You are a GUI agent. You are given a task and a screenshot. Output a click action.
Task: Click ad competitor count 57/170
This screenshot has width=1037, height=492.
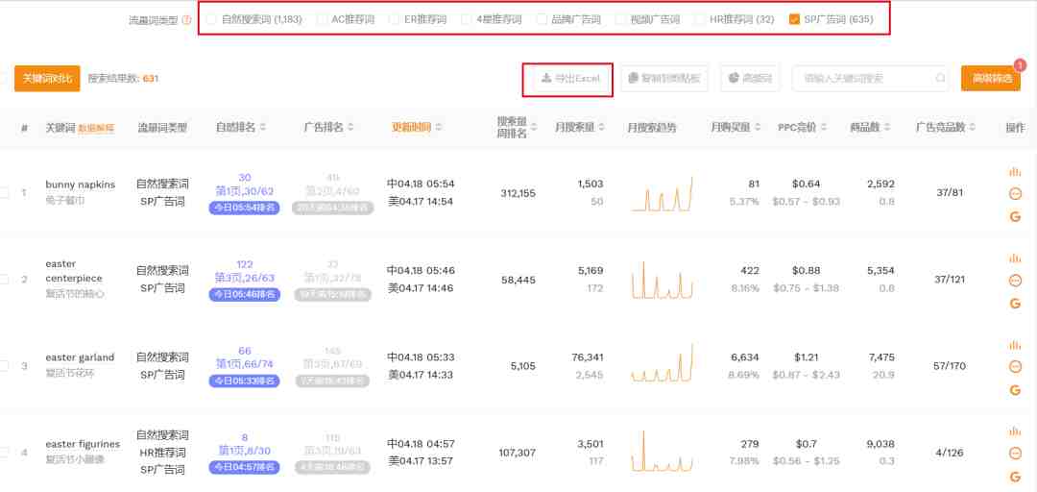949,366
